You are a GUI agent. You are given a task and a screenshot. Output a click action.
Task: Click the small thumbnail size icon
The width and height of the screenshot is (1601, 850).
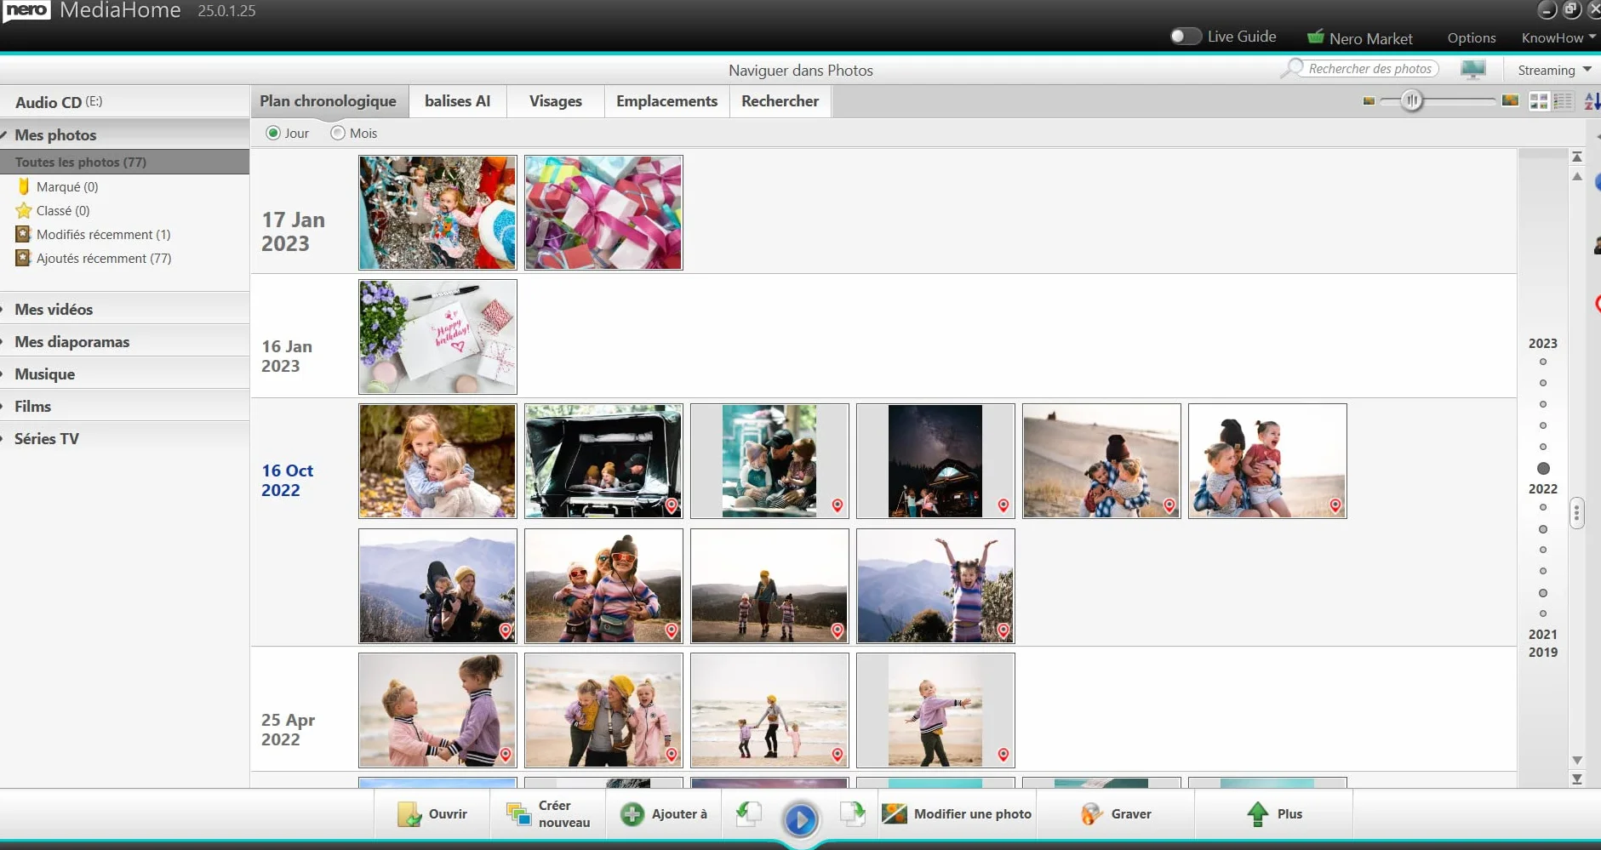pyautogui.click(x=1369, y=101)
